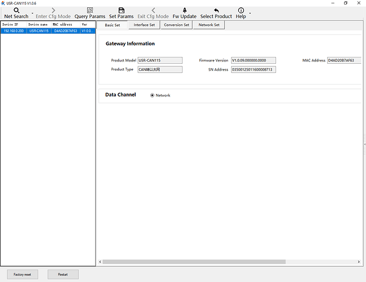Go to the Network Set tab

pos(209,25)
